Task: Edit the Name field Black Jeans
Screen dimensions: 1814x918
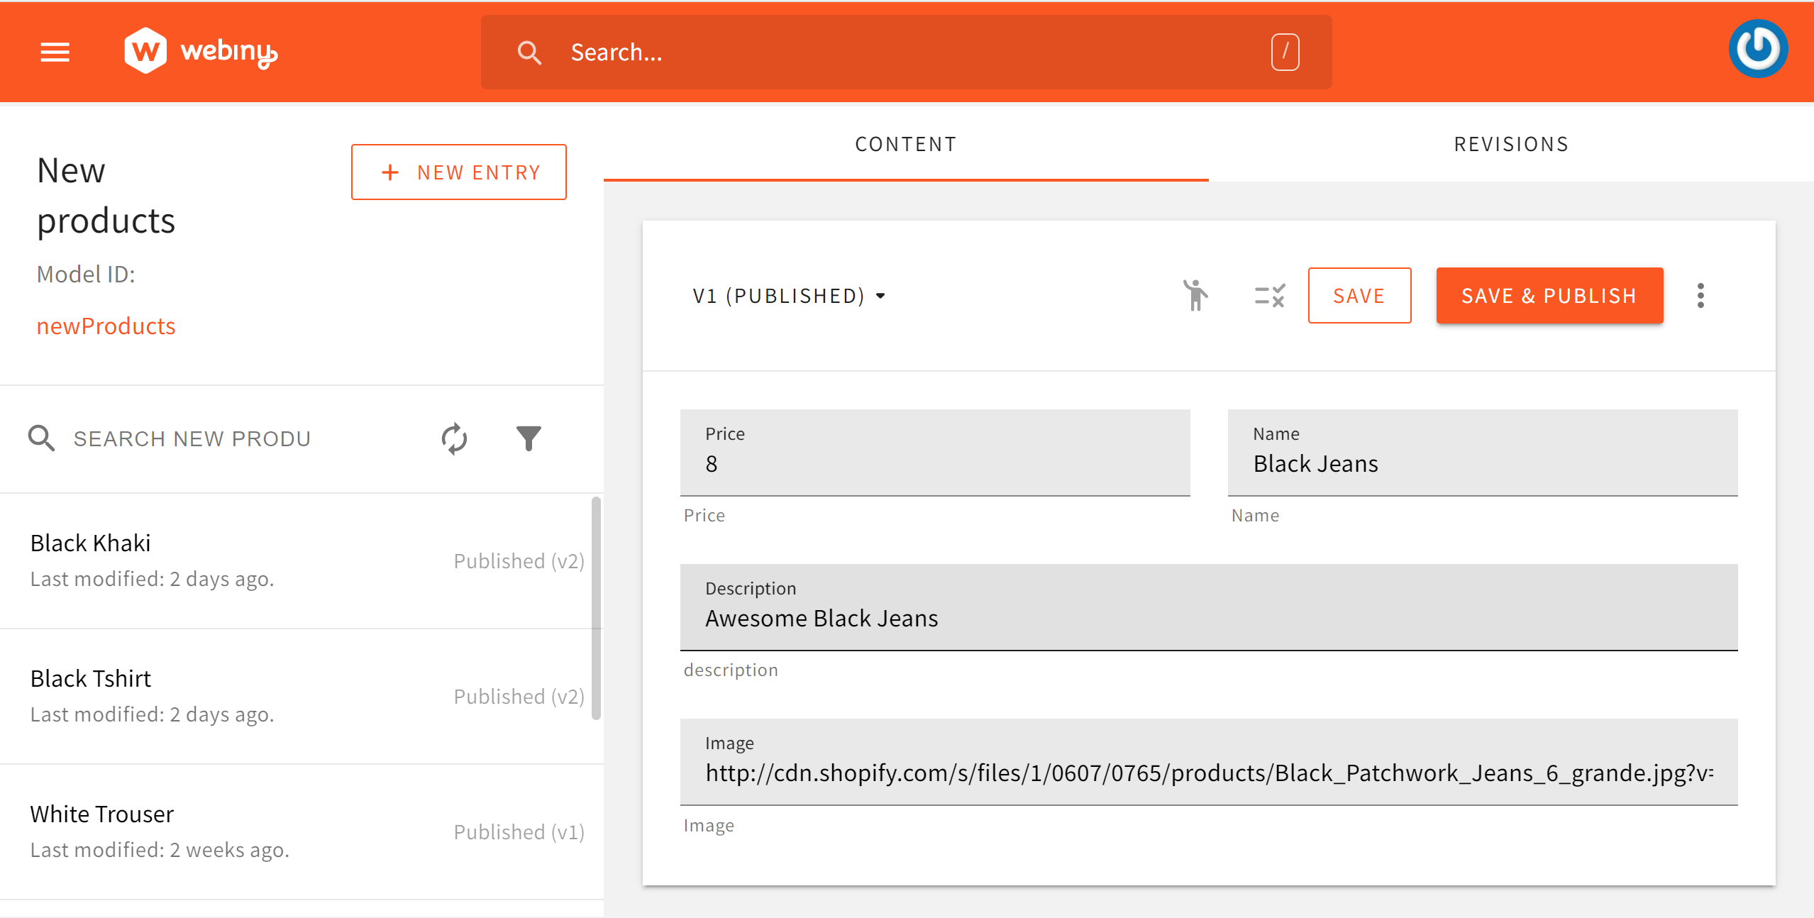Action: [x=1483, y=453]
